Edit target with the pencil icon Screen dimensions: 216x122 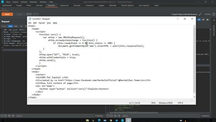pos(200,14)
